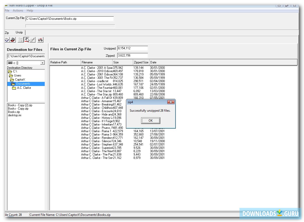Select the Arthur C. Clarke - The Pac row
This screenshot has width=304, height=222.
pyautogui.click(x=123, y=155)
